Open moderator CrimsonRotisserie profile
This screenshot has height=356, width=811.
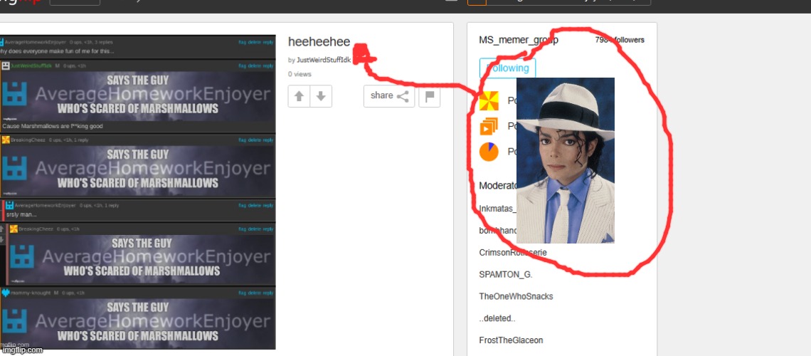tap(513, 253)
